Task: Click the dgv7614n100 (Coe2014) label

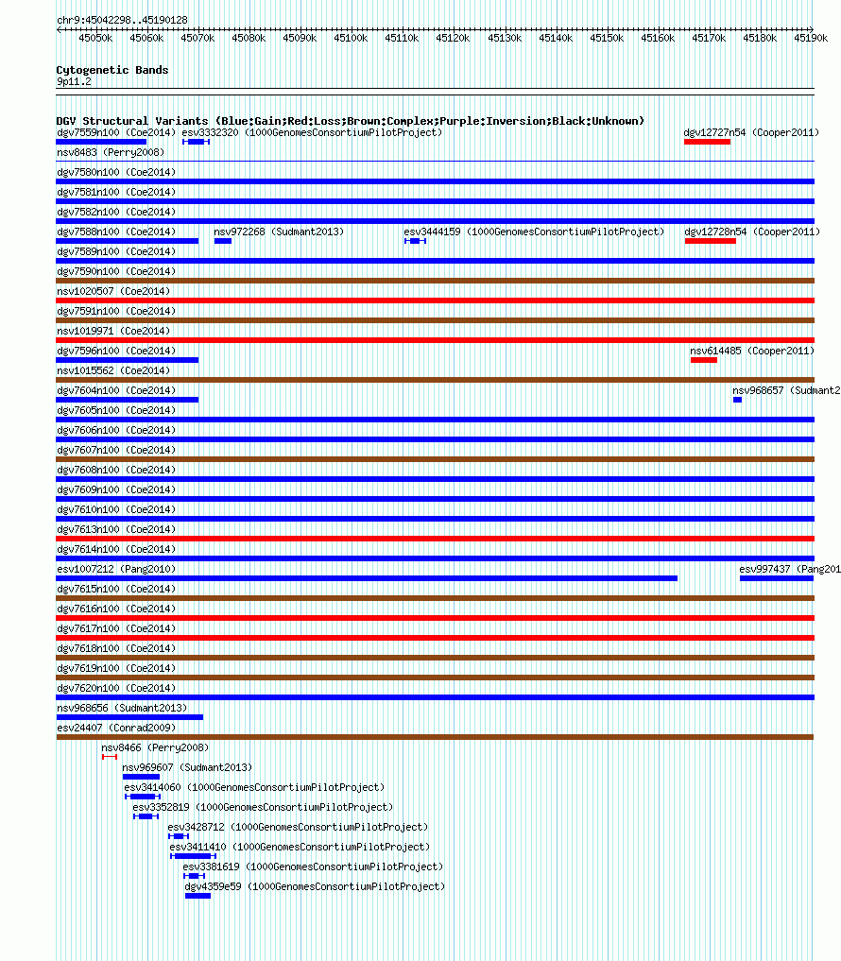Action: (116, 549)
